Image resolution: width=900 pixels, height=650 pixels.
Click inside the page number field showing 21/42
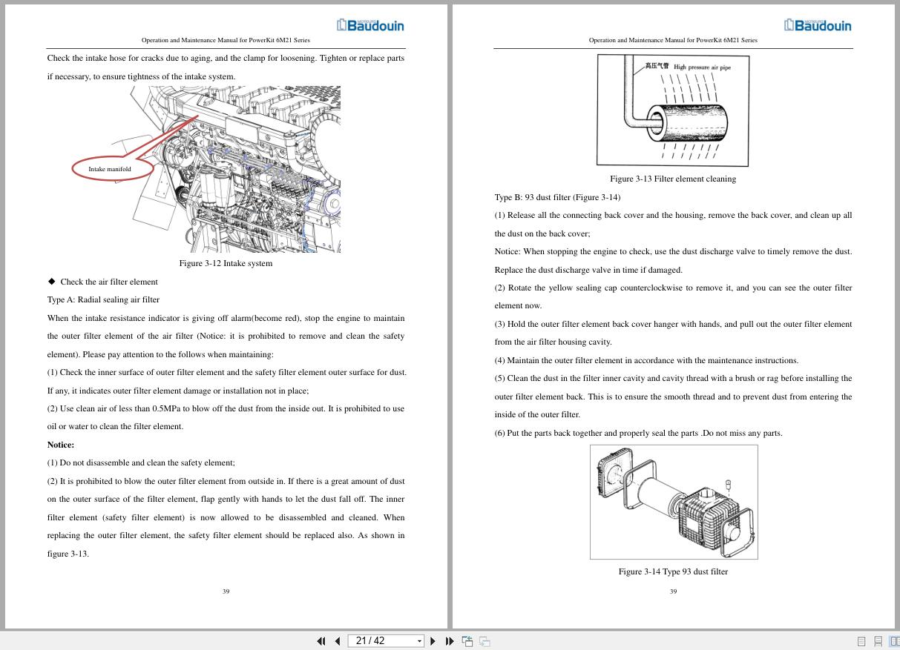pos(375,640)
